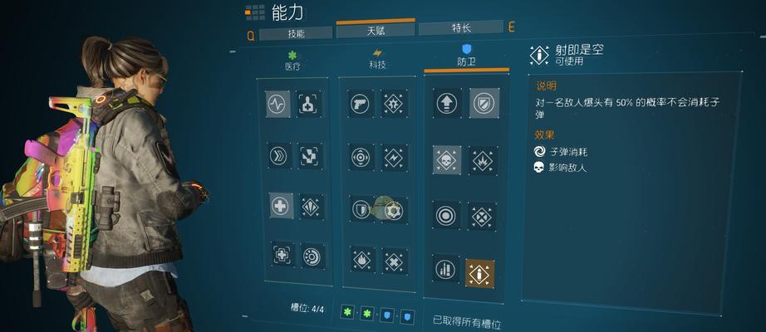
Task: Select the pistol talent in the 科技 column
Action: [361, 104]
